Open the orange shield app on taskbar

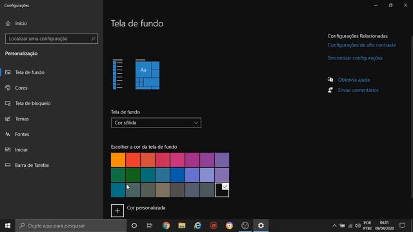tap(229, 226)
